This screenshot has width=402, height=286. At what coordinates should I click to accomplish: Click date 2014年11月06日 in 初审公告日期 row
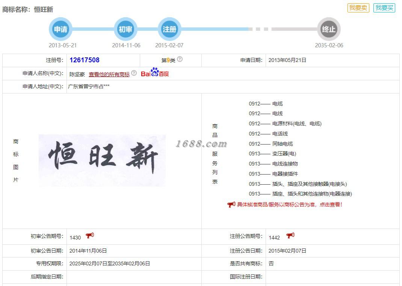(x=88, y=251)
